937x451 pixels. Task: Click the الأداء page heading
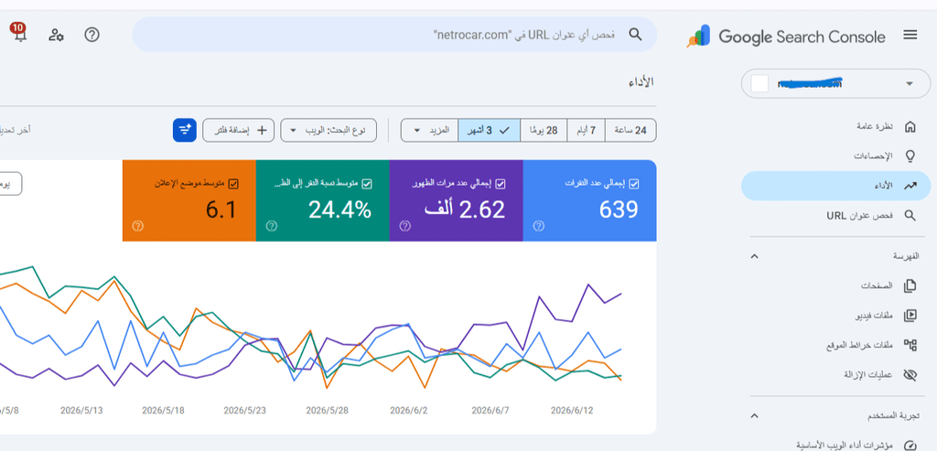pos(642,82)
